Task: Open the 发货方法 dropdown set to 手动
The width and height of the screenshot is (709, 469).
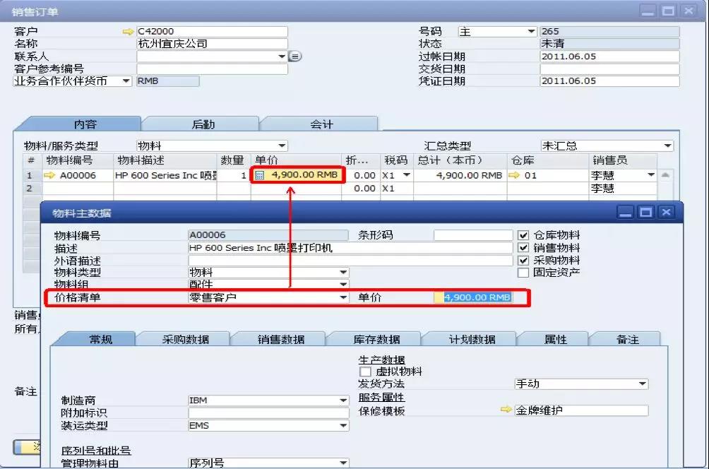Action: [x=644, y=384]
